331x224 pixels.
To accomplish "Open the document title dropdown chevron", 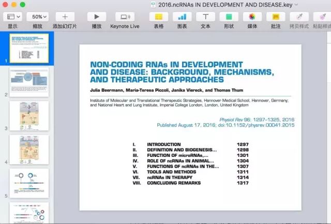I will click(x=296, y=5).
